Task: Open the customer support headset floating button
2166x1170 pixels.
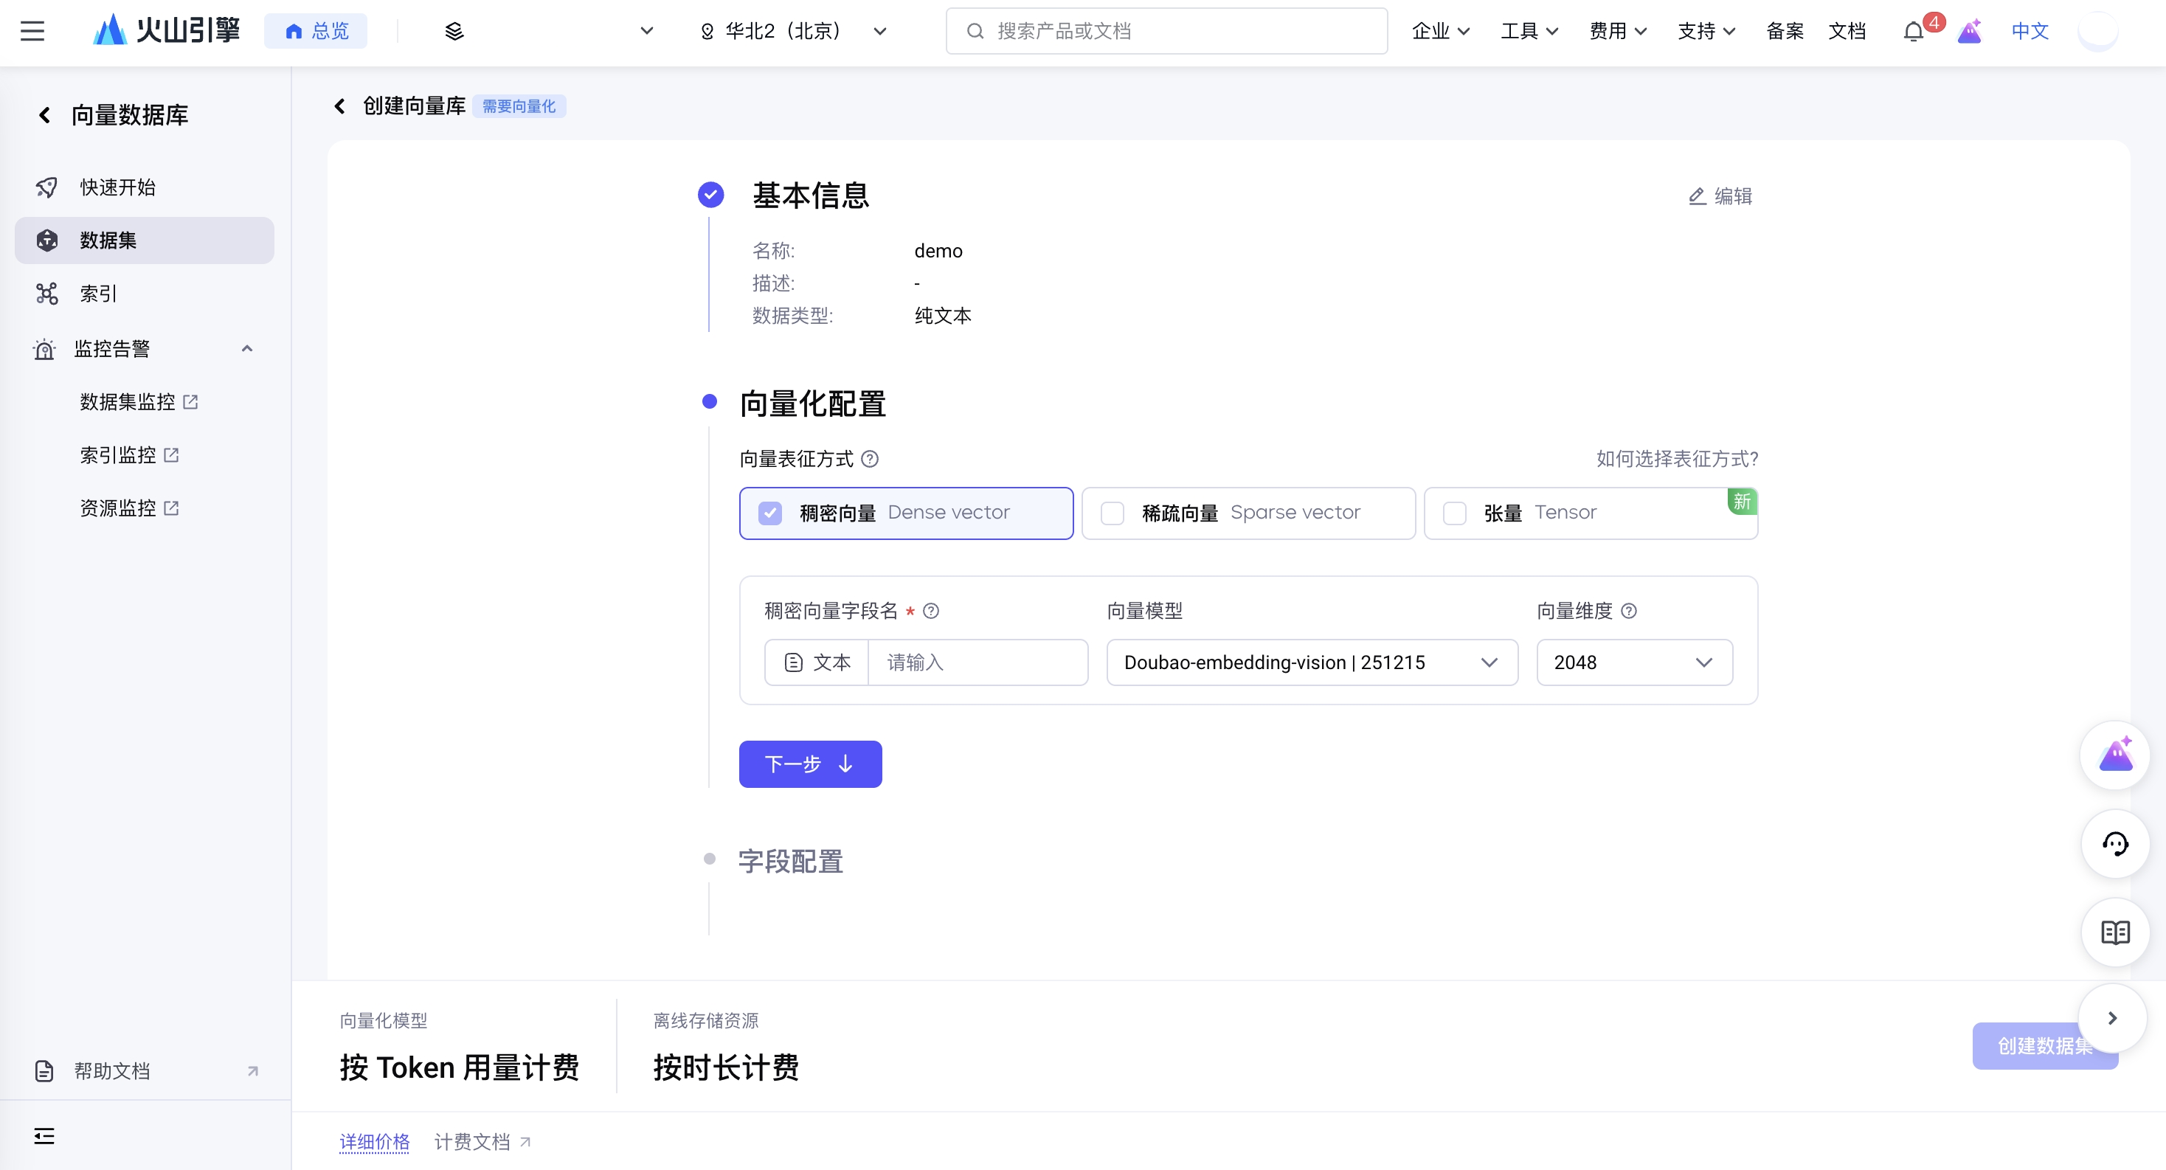Action: 2114,844
